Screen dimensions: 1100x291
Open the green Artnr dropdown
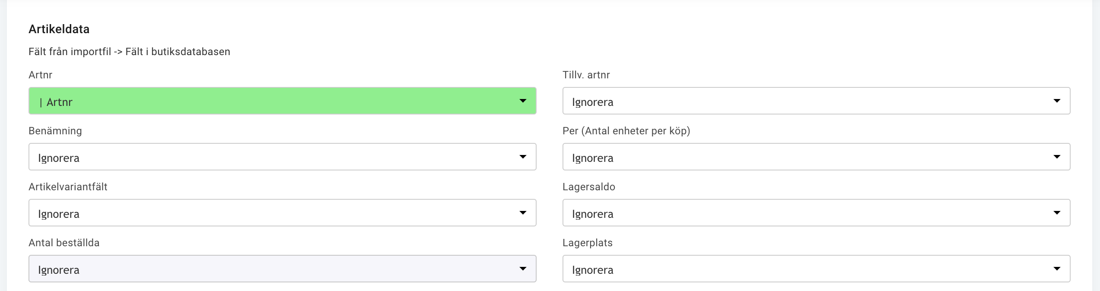pos(282,101)
